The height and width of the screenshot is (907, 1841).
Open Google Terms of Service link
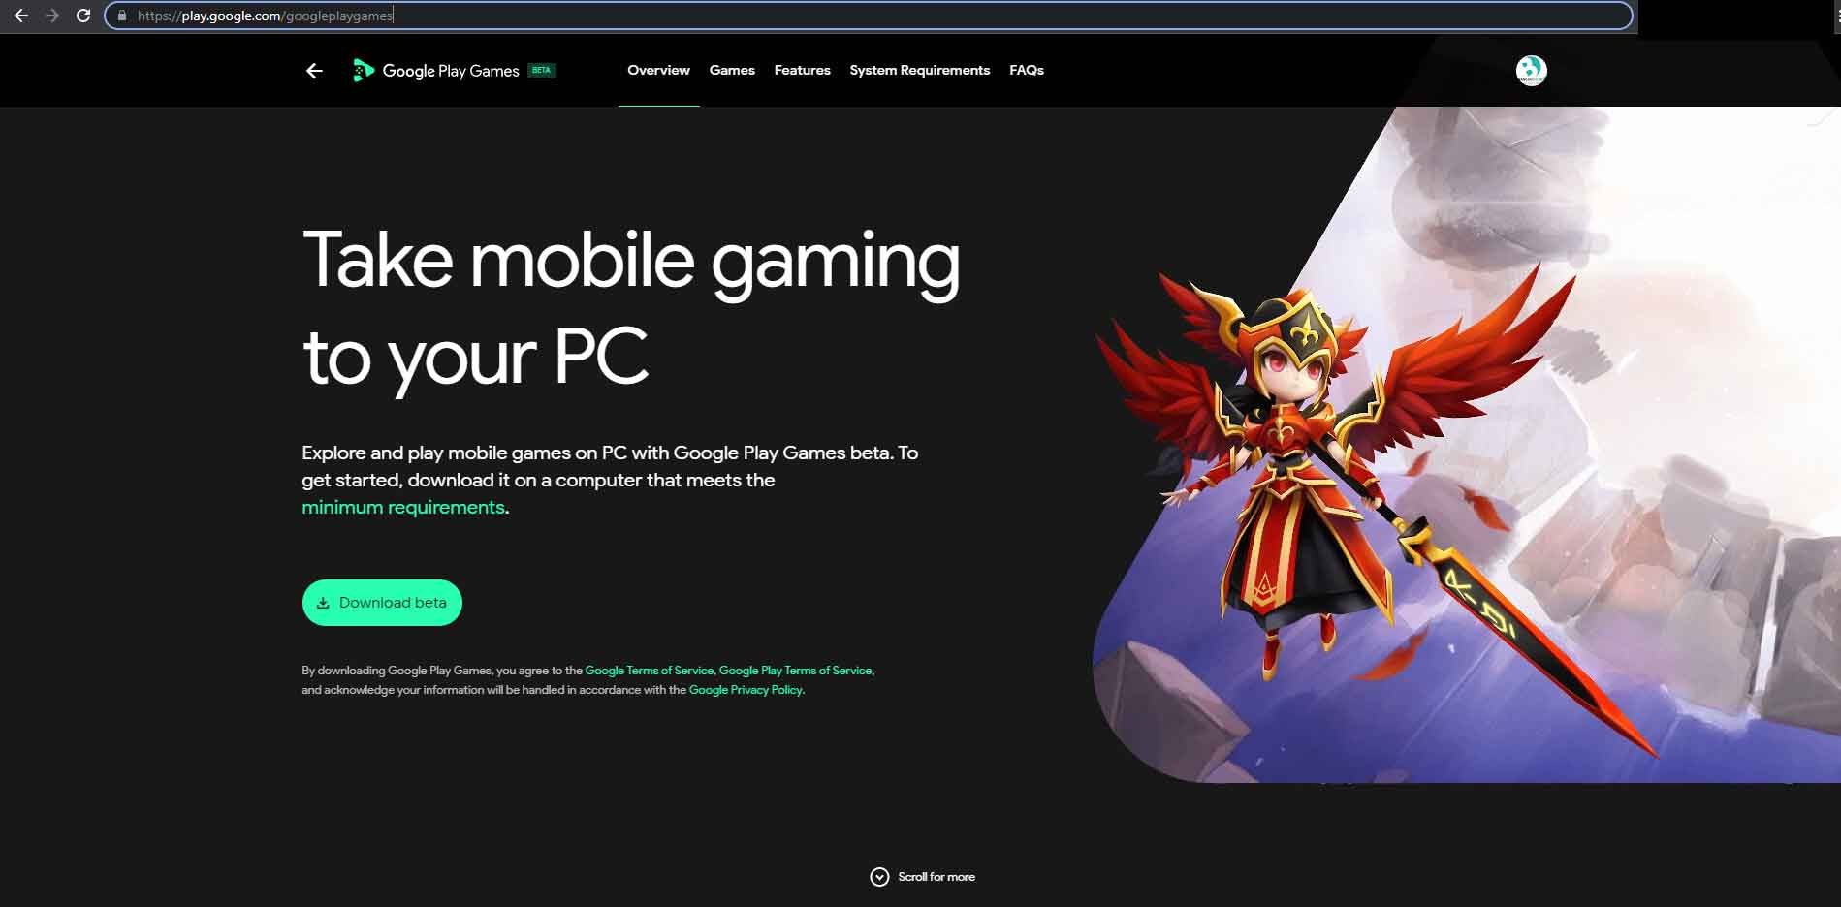(649, 671)
